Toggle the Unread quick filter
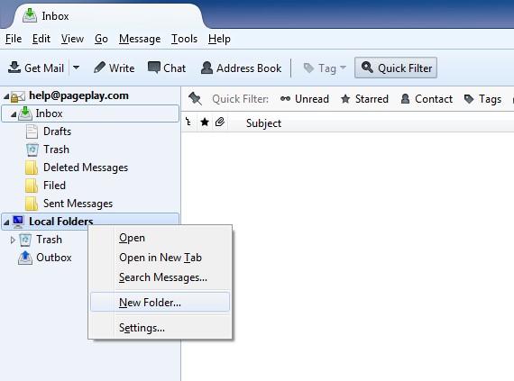 305,99
